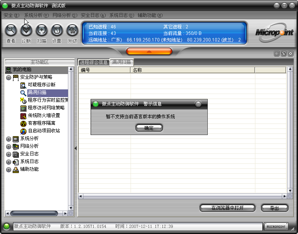Click the 系统分析 tree node icon

click(x=16, y=139)
